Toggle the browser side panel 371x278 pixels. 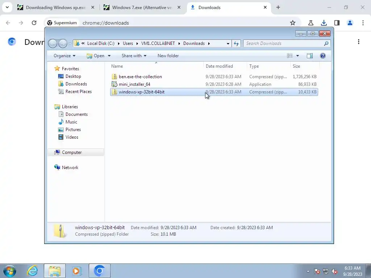[x=337, y=23]
